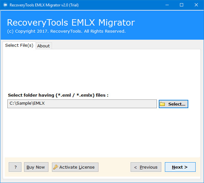Maximize the EMLX Migrator window
Image resolution: width=204 pixels, height=183 pixels.
pyautogui.click(x=182, y=5)
